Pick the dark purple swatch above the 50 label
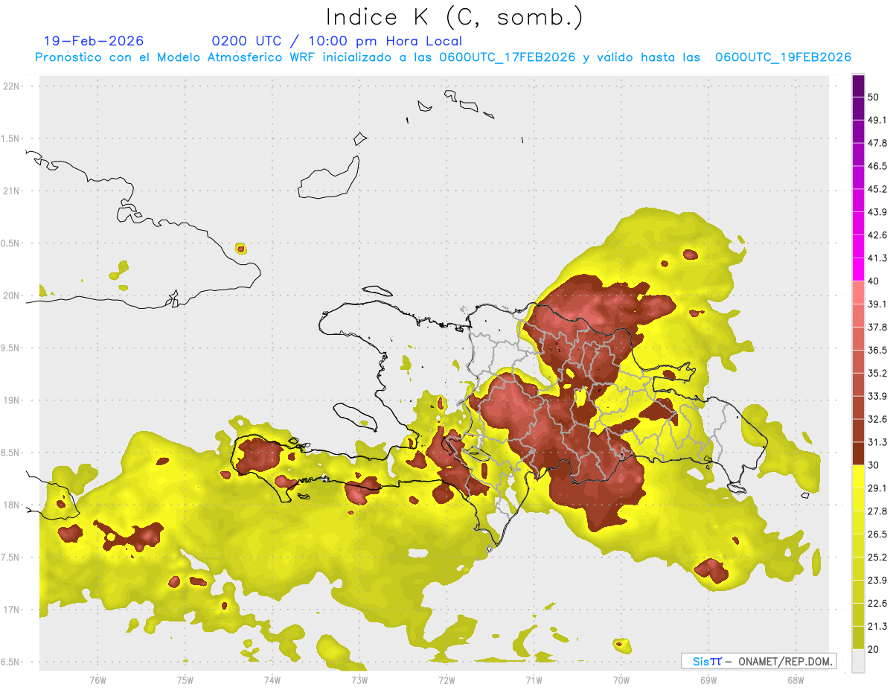The image size is (893, 690). coord(858,86)
